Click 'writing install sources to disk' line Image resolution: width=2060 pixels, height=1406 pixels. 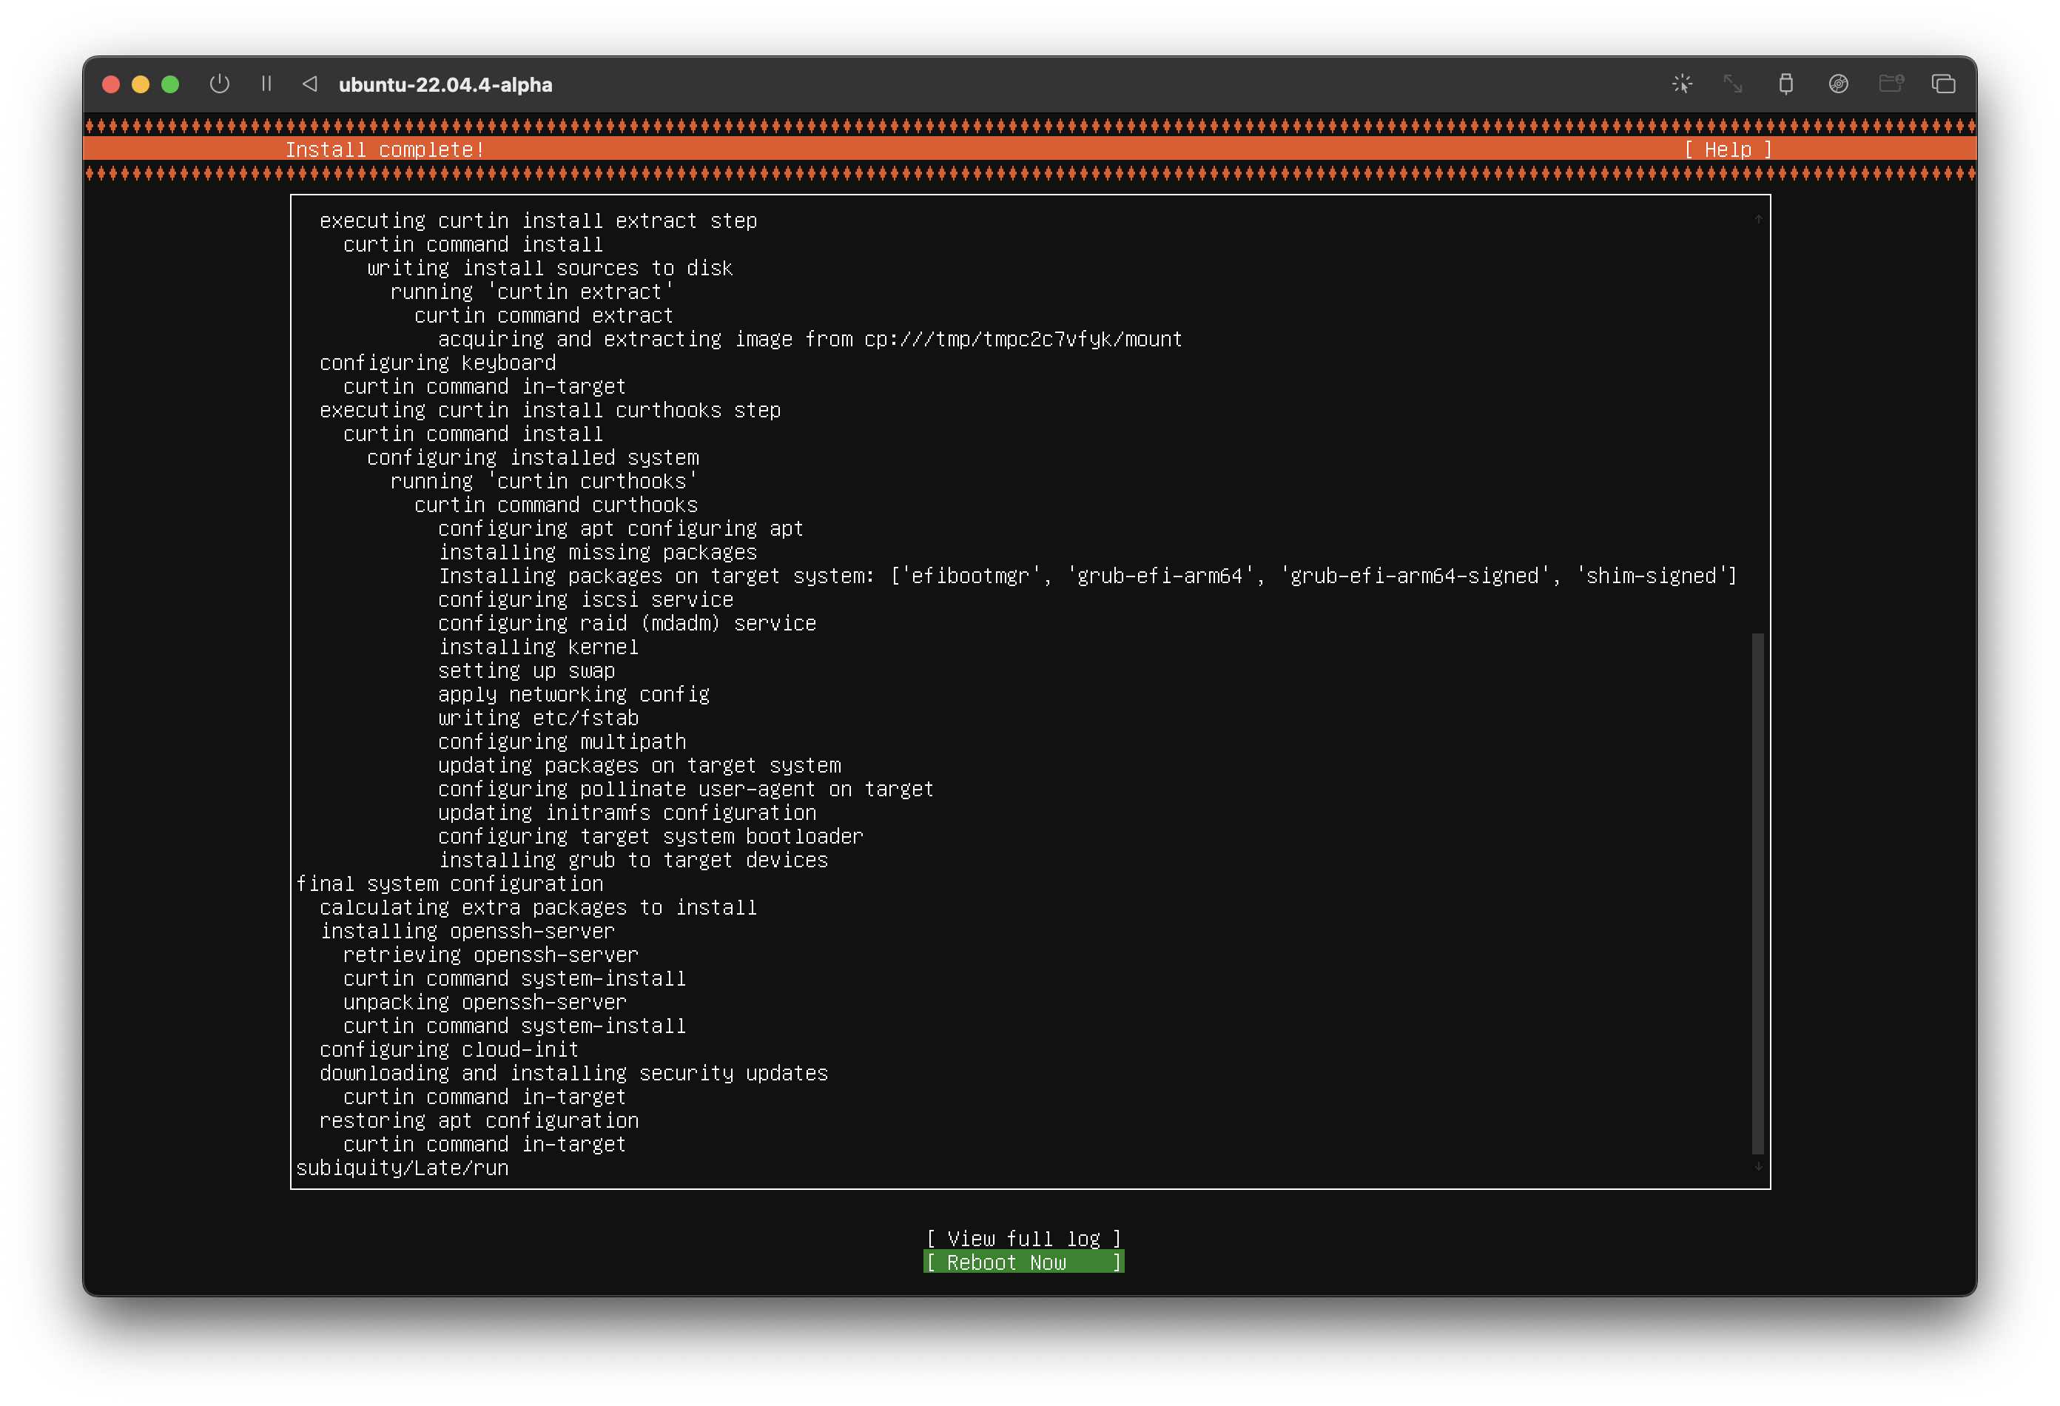[x=550, y=268]
